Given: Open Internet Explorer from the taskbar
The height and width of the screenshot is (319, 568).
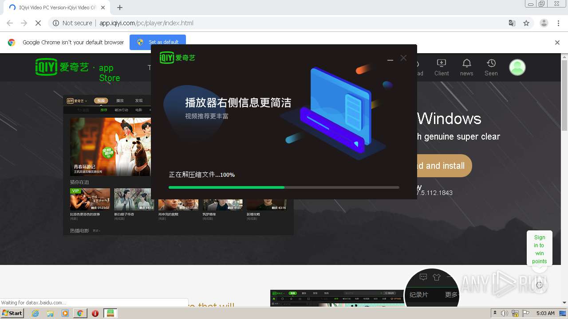Looking at the screenshot, I should click(35, 313).
